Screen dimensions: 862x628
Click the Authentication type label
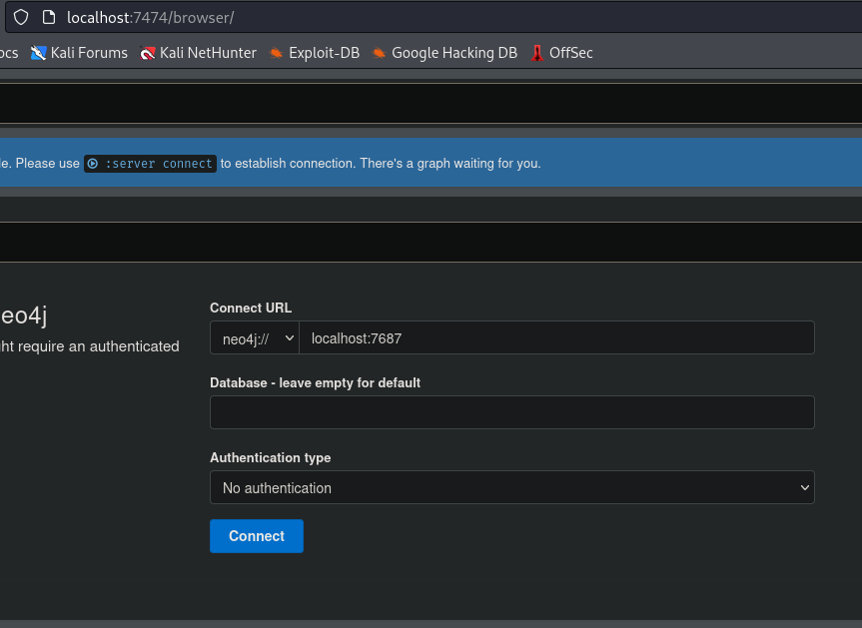click(271, 457)
